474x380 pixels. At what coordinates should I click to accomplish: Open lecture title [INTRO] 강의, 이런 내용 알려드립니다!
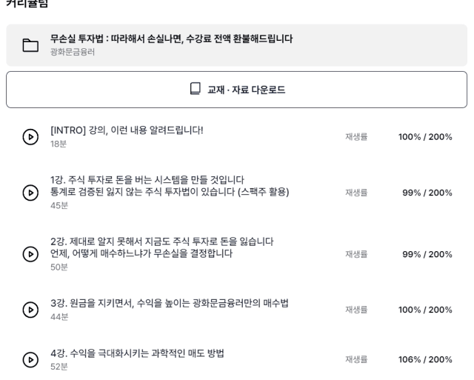127,130
